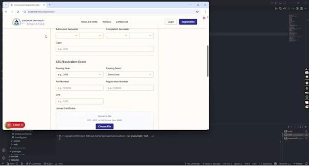Screen dimensions: 309x166
Task: Click the browser forward arrow
Action: pos(12,12)
